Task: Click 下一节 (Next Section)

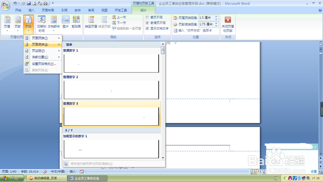Action: click(x=119, y=23)
